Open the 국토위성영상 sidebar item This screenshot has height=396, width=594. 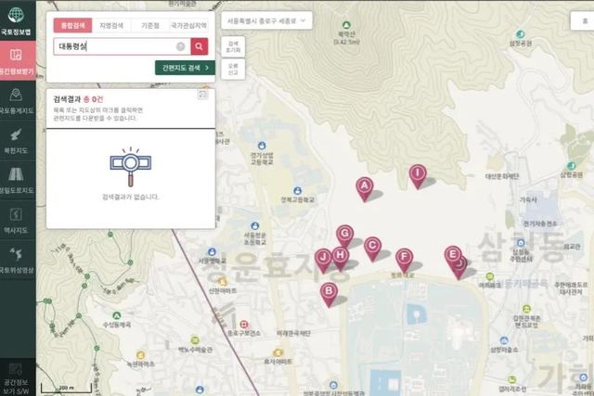18,260
